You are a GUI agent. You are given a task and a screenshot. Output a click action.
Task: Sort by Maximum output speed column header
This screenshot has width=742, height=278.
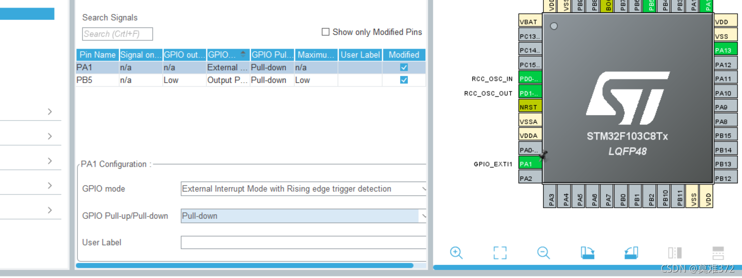point(317,55)
